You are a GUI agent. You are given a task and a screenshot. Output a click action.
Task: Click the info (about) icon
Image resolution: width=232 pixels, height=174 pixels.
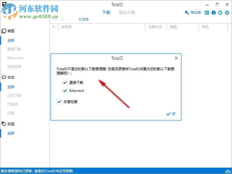[214, 13]
